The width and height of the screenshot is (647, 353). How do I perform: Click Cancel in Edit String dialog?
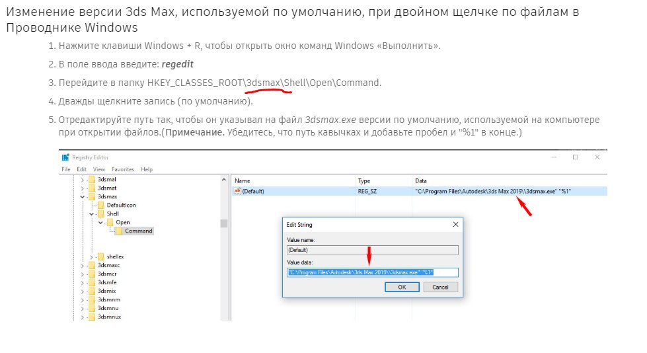440,287
